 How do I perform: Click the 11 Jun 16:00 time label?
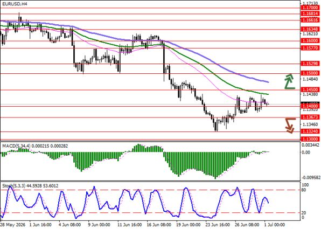[x=130, y=225]
